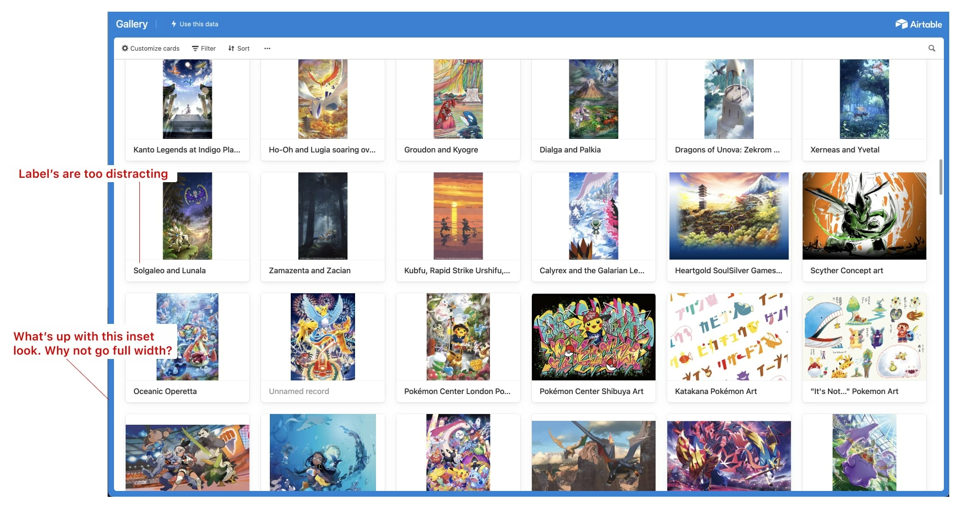Click the Dialga and Palkia title
The height and width of the screenshot is (508, 958).
[x=570, y=150]
